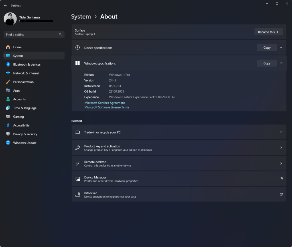Click the Remote desktop icon
Screen dimensions: 292x247
[78, 163]
